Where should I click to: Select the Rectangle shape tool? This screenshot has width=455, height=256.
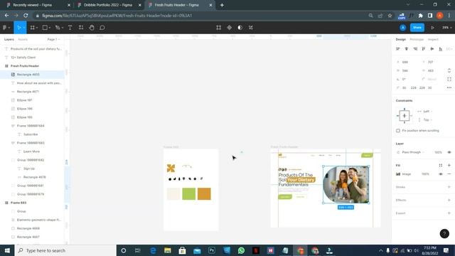coord(45,28)
